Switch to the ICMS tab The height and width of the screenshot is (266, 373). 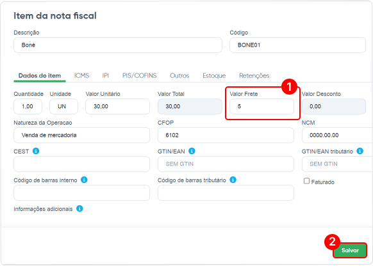[81, 75]
